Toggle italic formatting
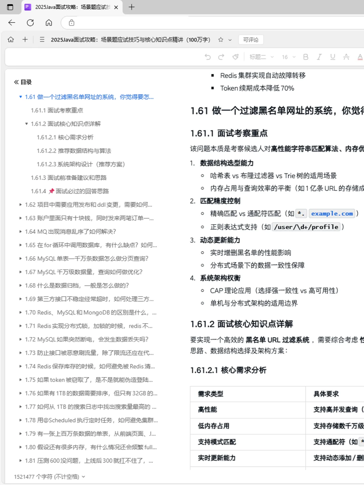 [x=319, y=57]
